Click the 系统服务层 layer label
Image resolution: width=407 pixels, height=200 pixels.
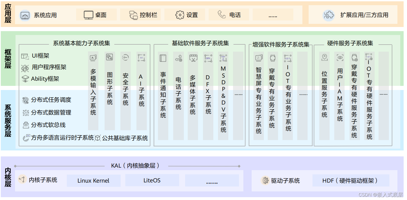click(8, 121)
